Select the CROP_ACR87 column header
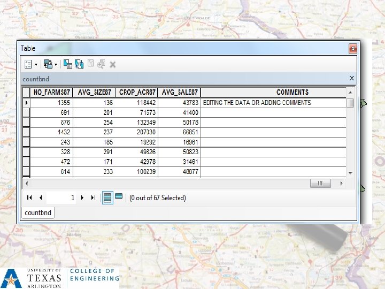The width and height of the screenshot is (385, 289). point(137,92)
